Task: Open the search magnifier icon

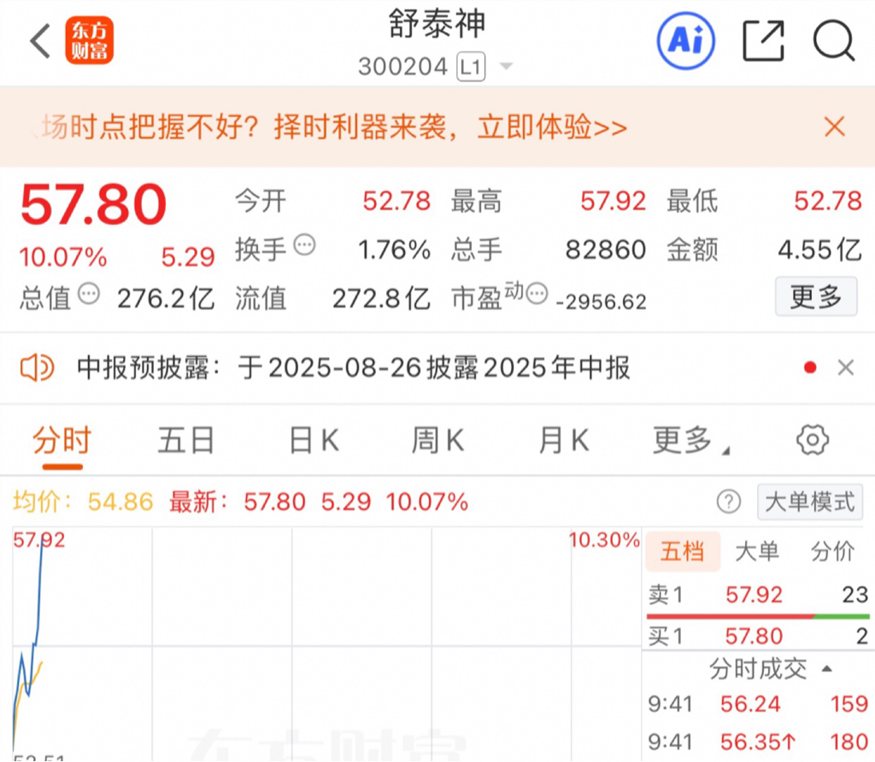Action: pyautogui.click(x=834, y=41)
